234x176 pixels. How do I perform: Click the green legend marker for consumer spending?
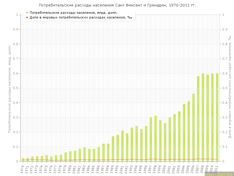(27, 13)
